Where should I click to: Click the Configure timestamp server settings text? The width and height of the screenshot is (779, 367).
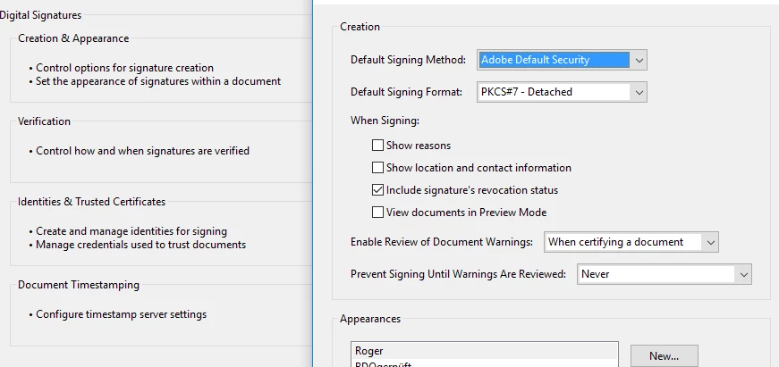[x=122, y=314]
